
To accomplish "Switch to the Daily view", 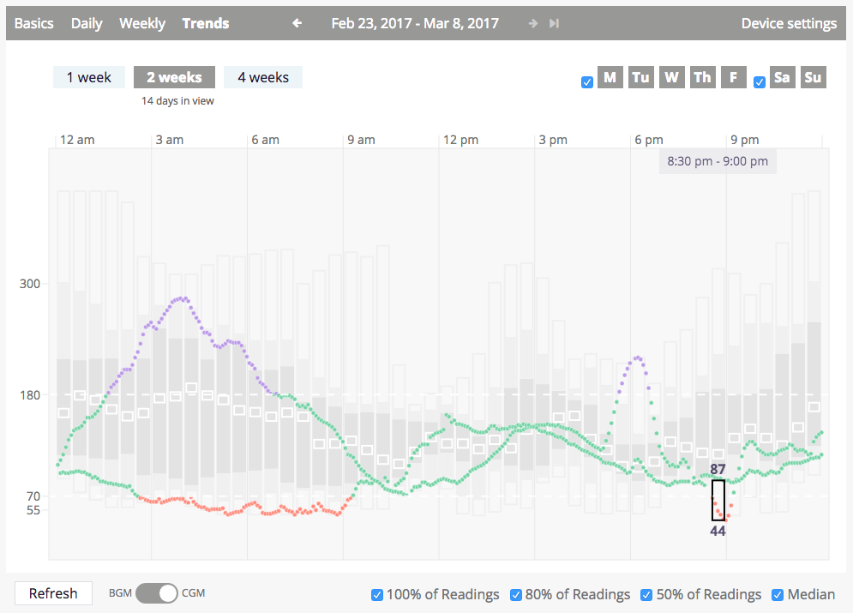I will coord(87,23).
